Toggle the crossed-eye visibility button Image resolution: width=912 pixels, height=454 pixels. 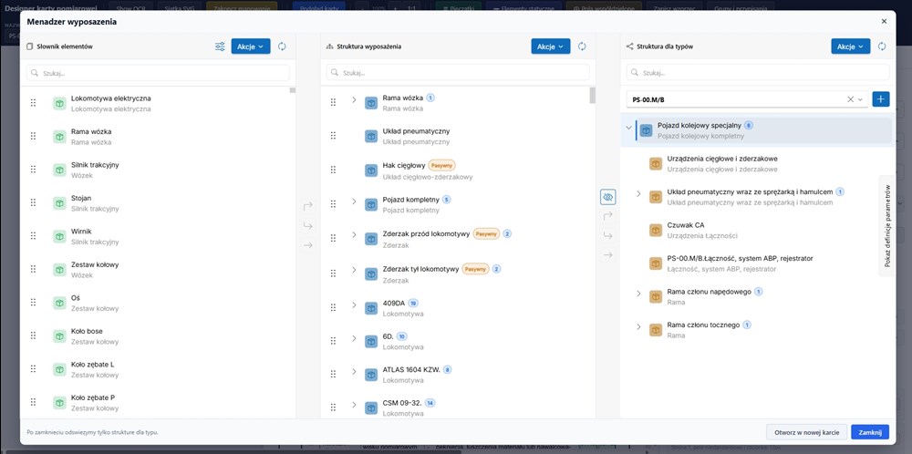608,197
